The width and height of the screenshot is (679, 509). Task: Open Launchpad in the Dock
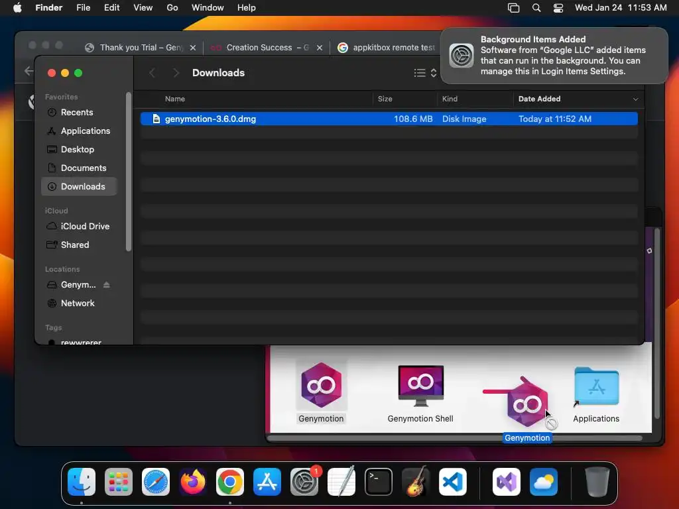tap(119, 482)
